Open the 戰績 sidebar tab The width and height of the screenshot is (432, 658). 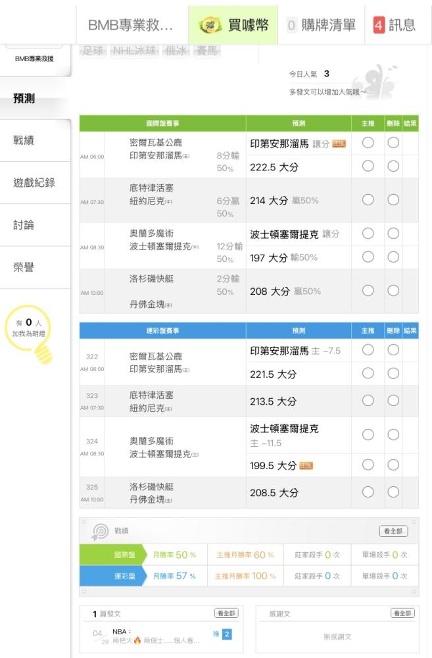tap(24, 140)
